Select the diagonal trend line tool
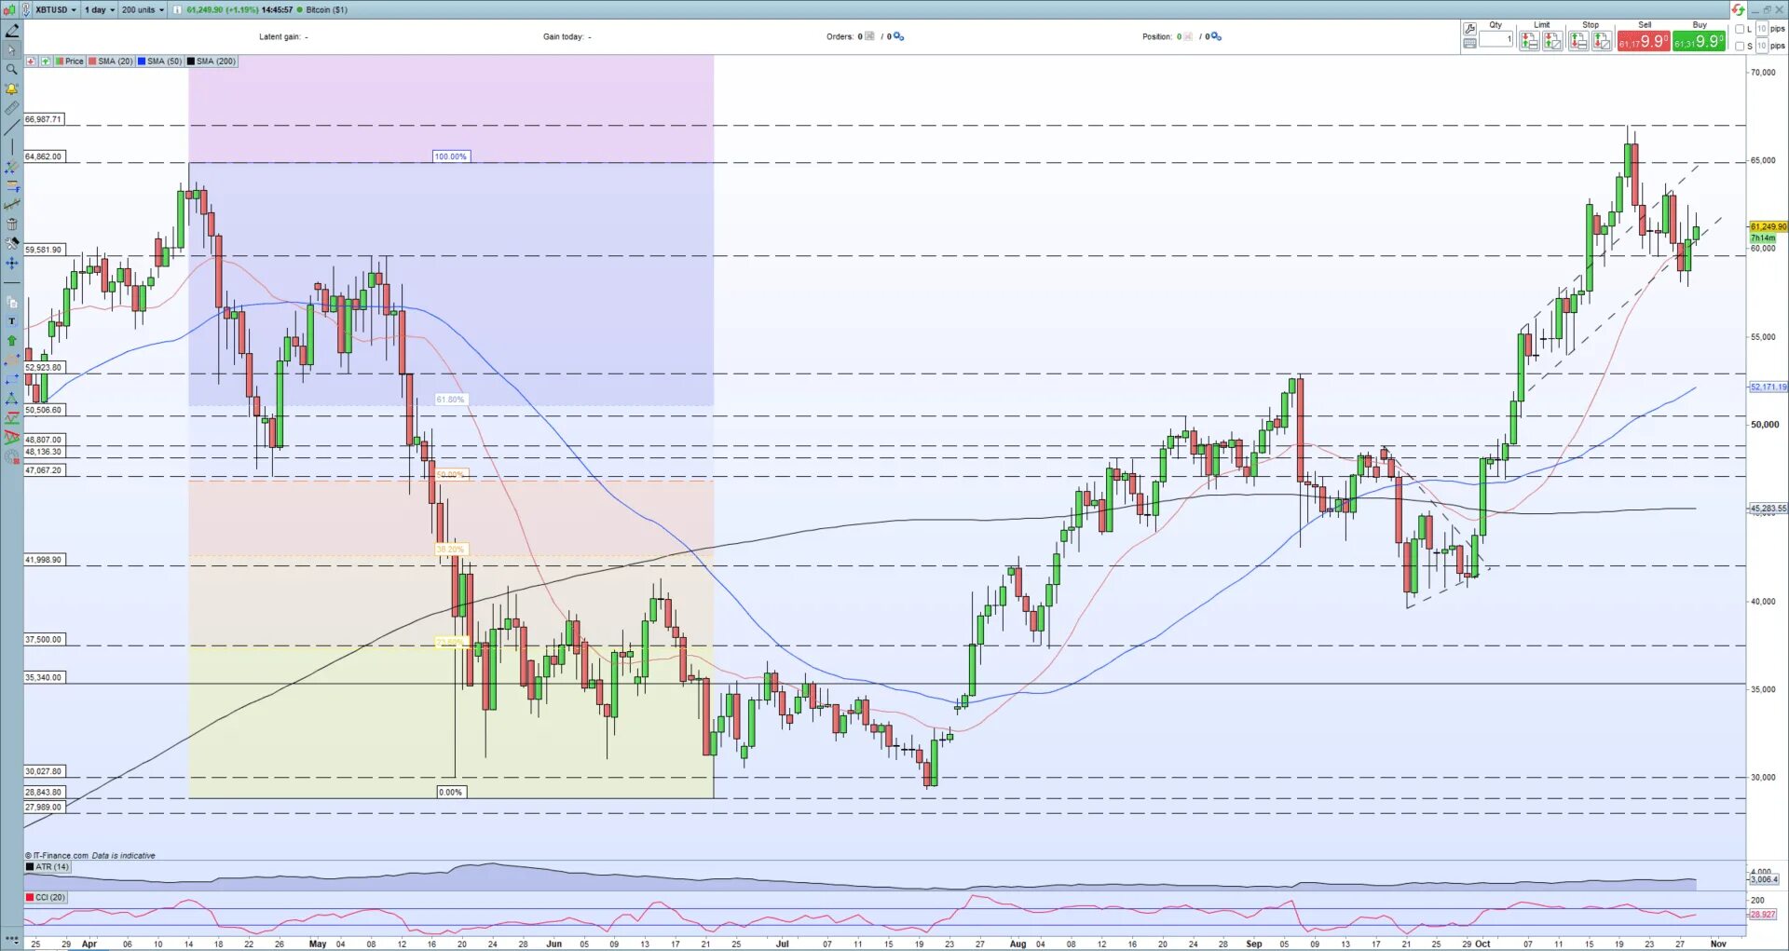1789x951 pixels. (x=12, y=128)
